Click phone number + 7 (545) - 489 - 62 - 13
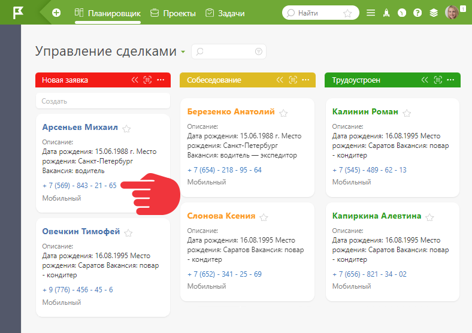The image size is (472, 333). tap(370, 170)
